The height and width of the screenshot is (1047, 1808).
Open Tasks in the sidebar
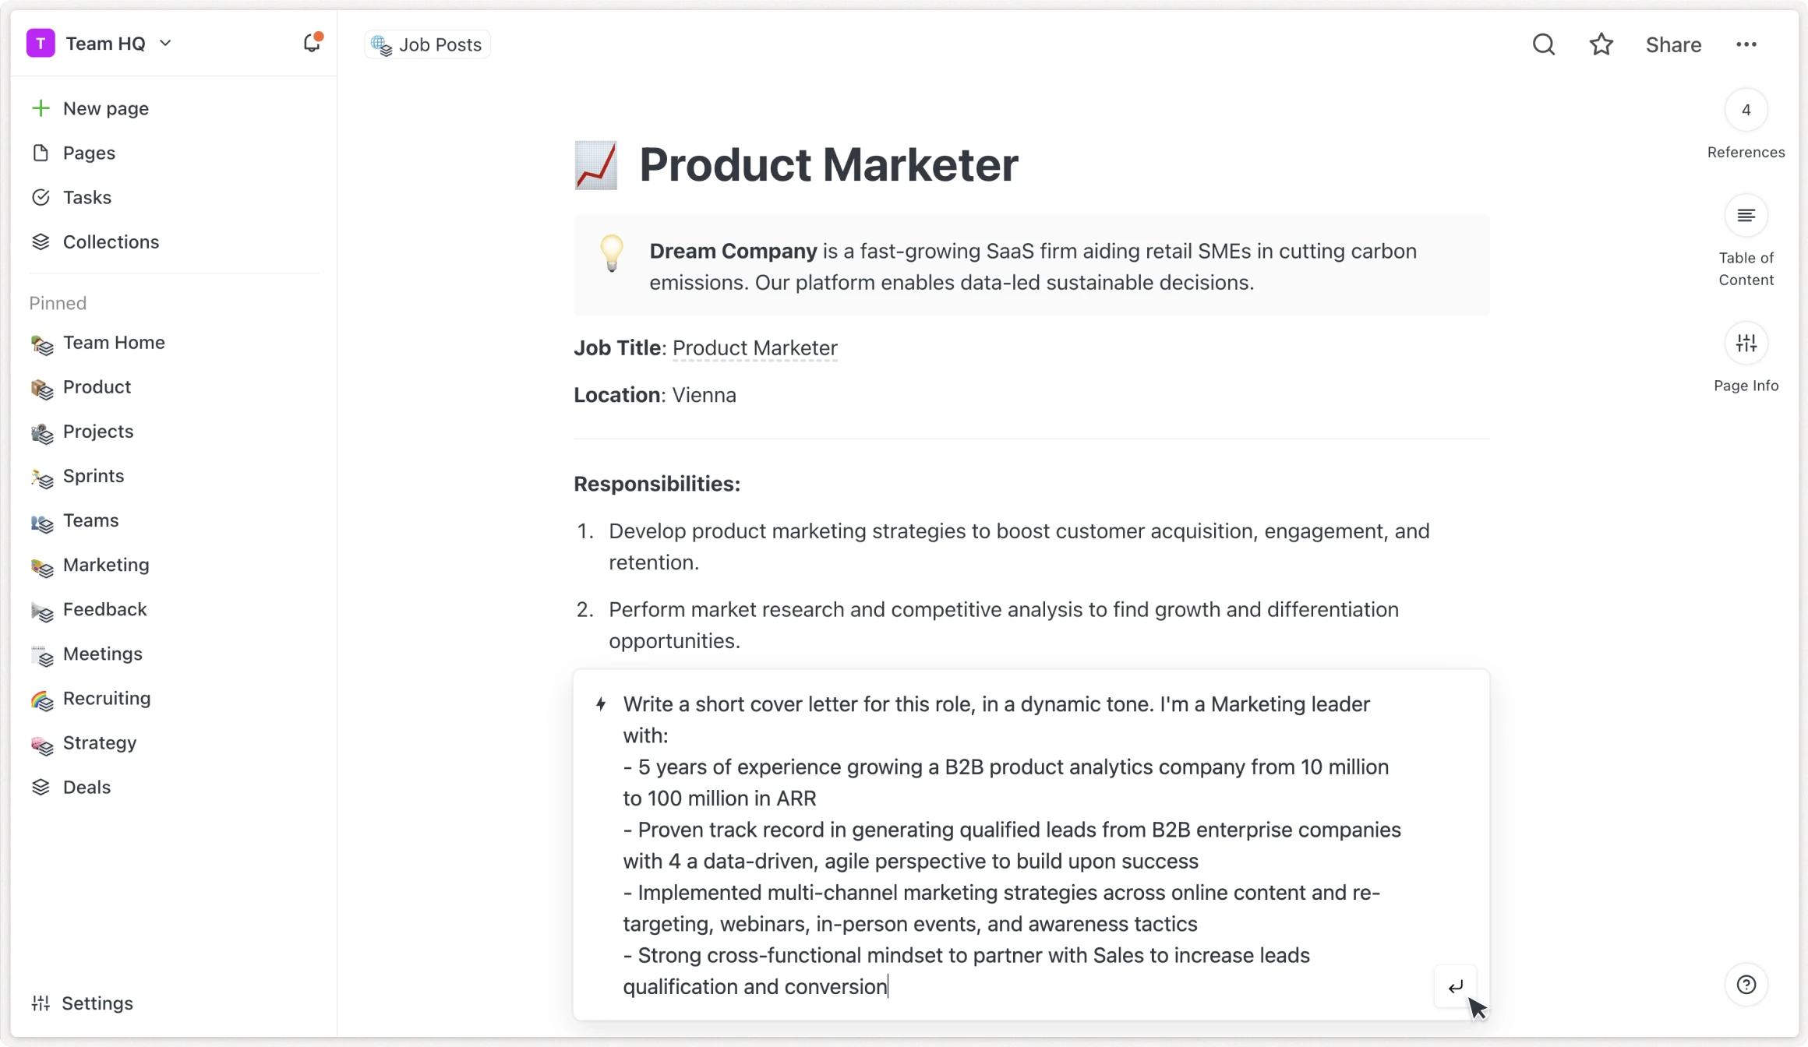click(87, 197)
